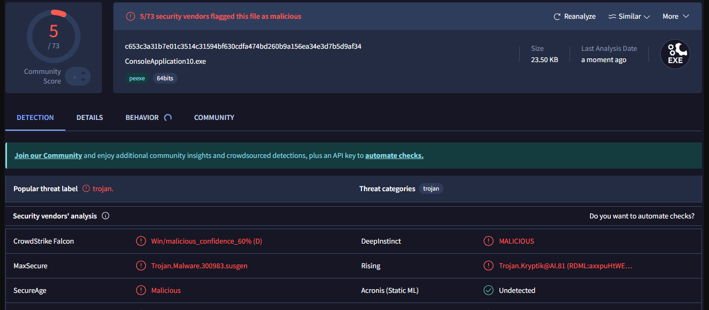The height and width of the screenshot is (310, 709).
Task: Click the Malicious result text for SecureAge
Action: pyautogui.click(x=166, y=291)
